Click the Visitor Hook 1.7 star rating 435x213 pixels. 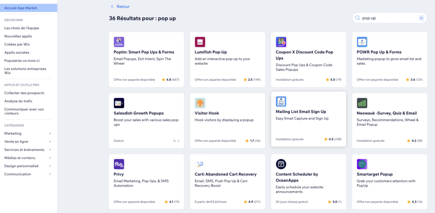coord(253,141)
